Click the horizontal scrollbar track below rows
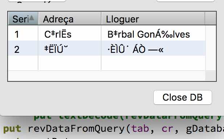 click(x=107, y=76)
